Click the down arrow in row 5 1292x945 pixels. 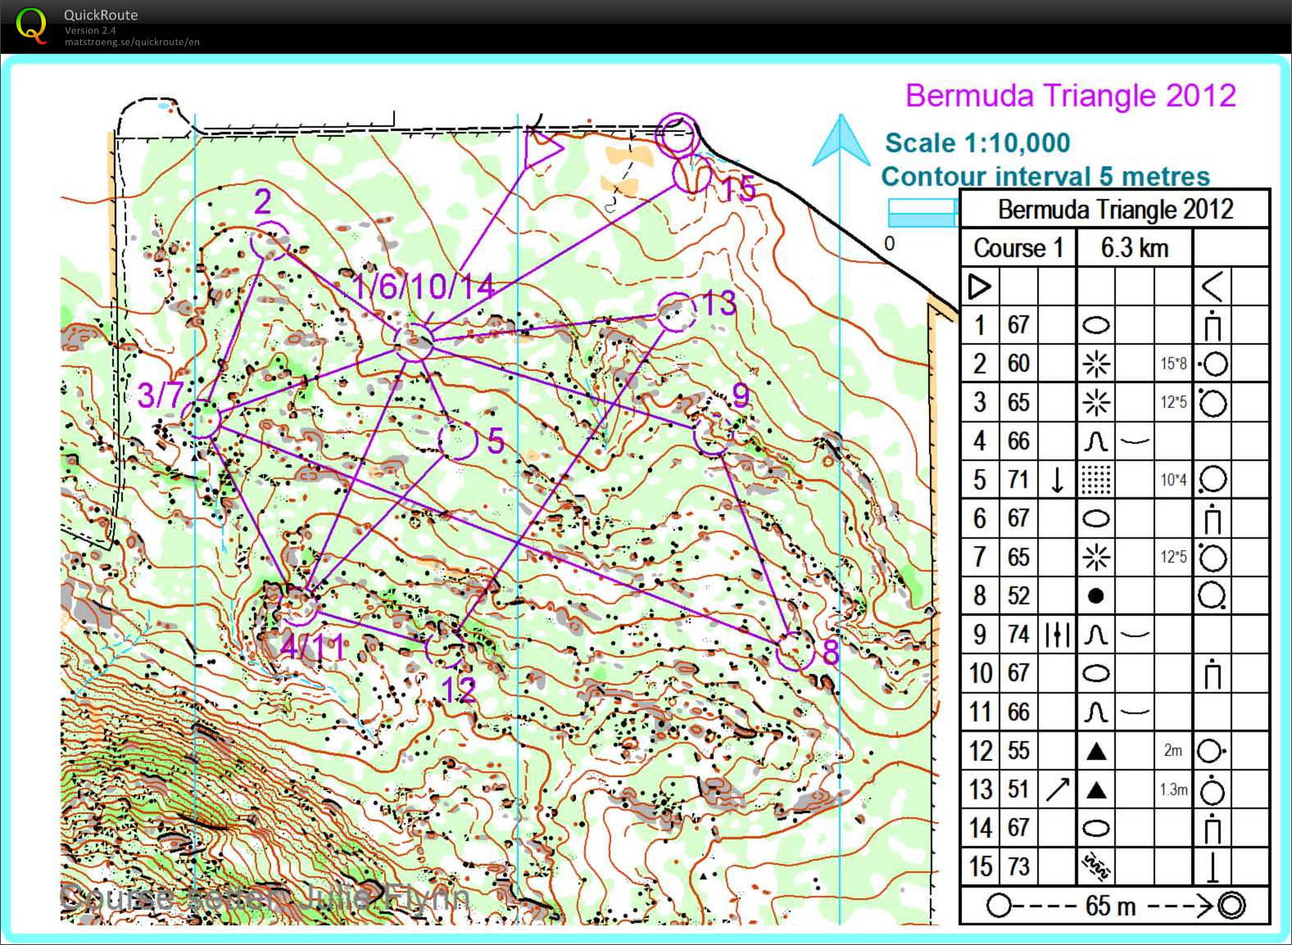coord(1057,480)
